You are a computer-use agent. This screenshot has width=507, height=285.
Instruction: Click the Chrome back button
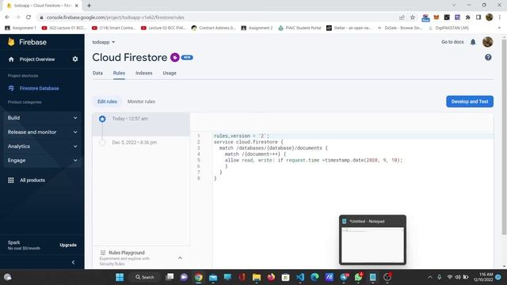[x=7, y=17]
